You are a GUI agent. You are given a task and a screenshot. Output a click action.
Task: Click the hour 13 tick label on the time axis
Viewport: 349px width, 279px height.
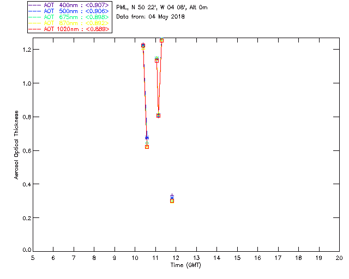point(196,258)
